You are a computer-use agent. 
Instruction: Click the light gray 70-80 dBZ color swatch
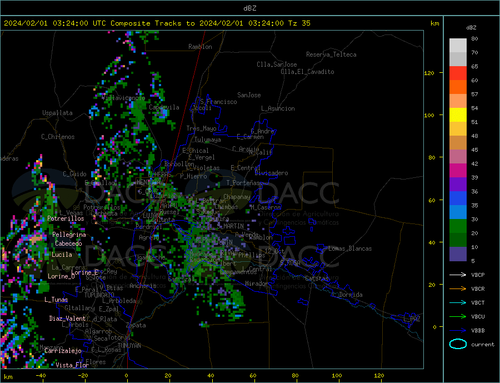click(458, 46)
